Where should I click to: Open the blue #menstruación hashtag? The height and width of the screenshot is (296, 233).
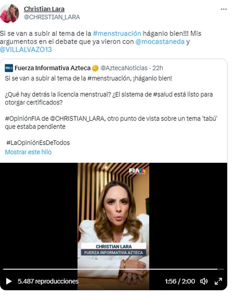pyautogui.click(x=117, y=33)
